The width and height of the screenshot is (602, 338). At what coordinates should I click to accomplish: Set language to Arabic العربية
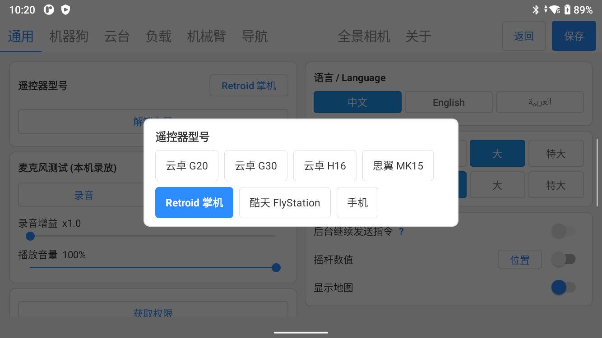pyautogui.click(x=540, y=102)
